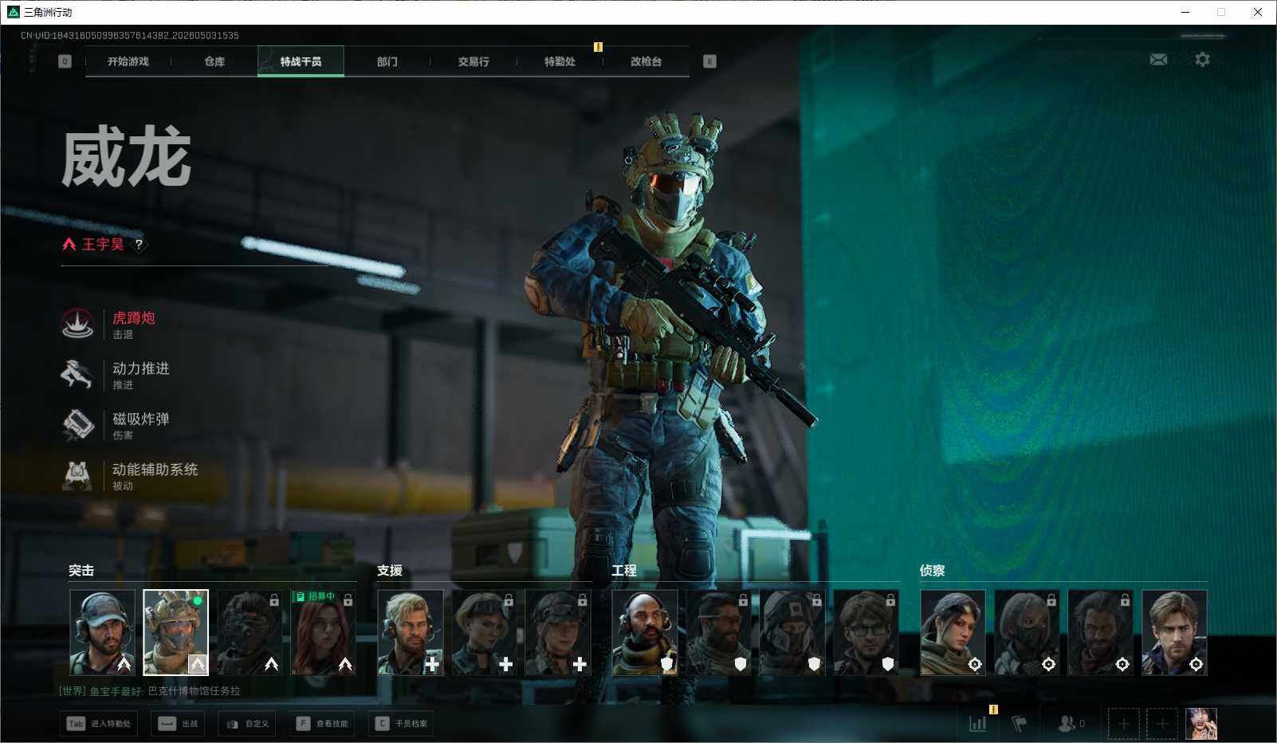Select the brown-haired man in blue jacket under 侦察
The height and width of the screenshot is (743, 1277).
(x=1174, y=633)
